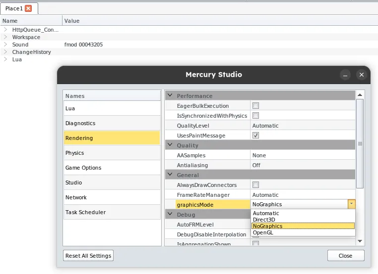Click the Name column header
This screenshot has height=274, width=378.
tap(31, 21)
